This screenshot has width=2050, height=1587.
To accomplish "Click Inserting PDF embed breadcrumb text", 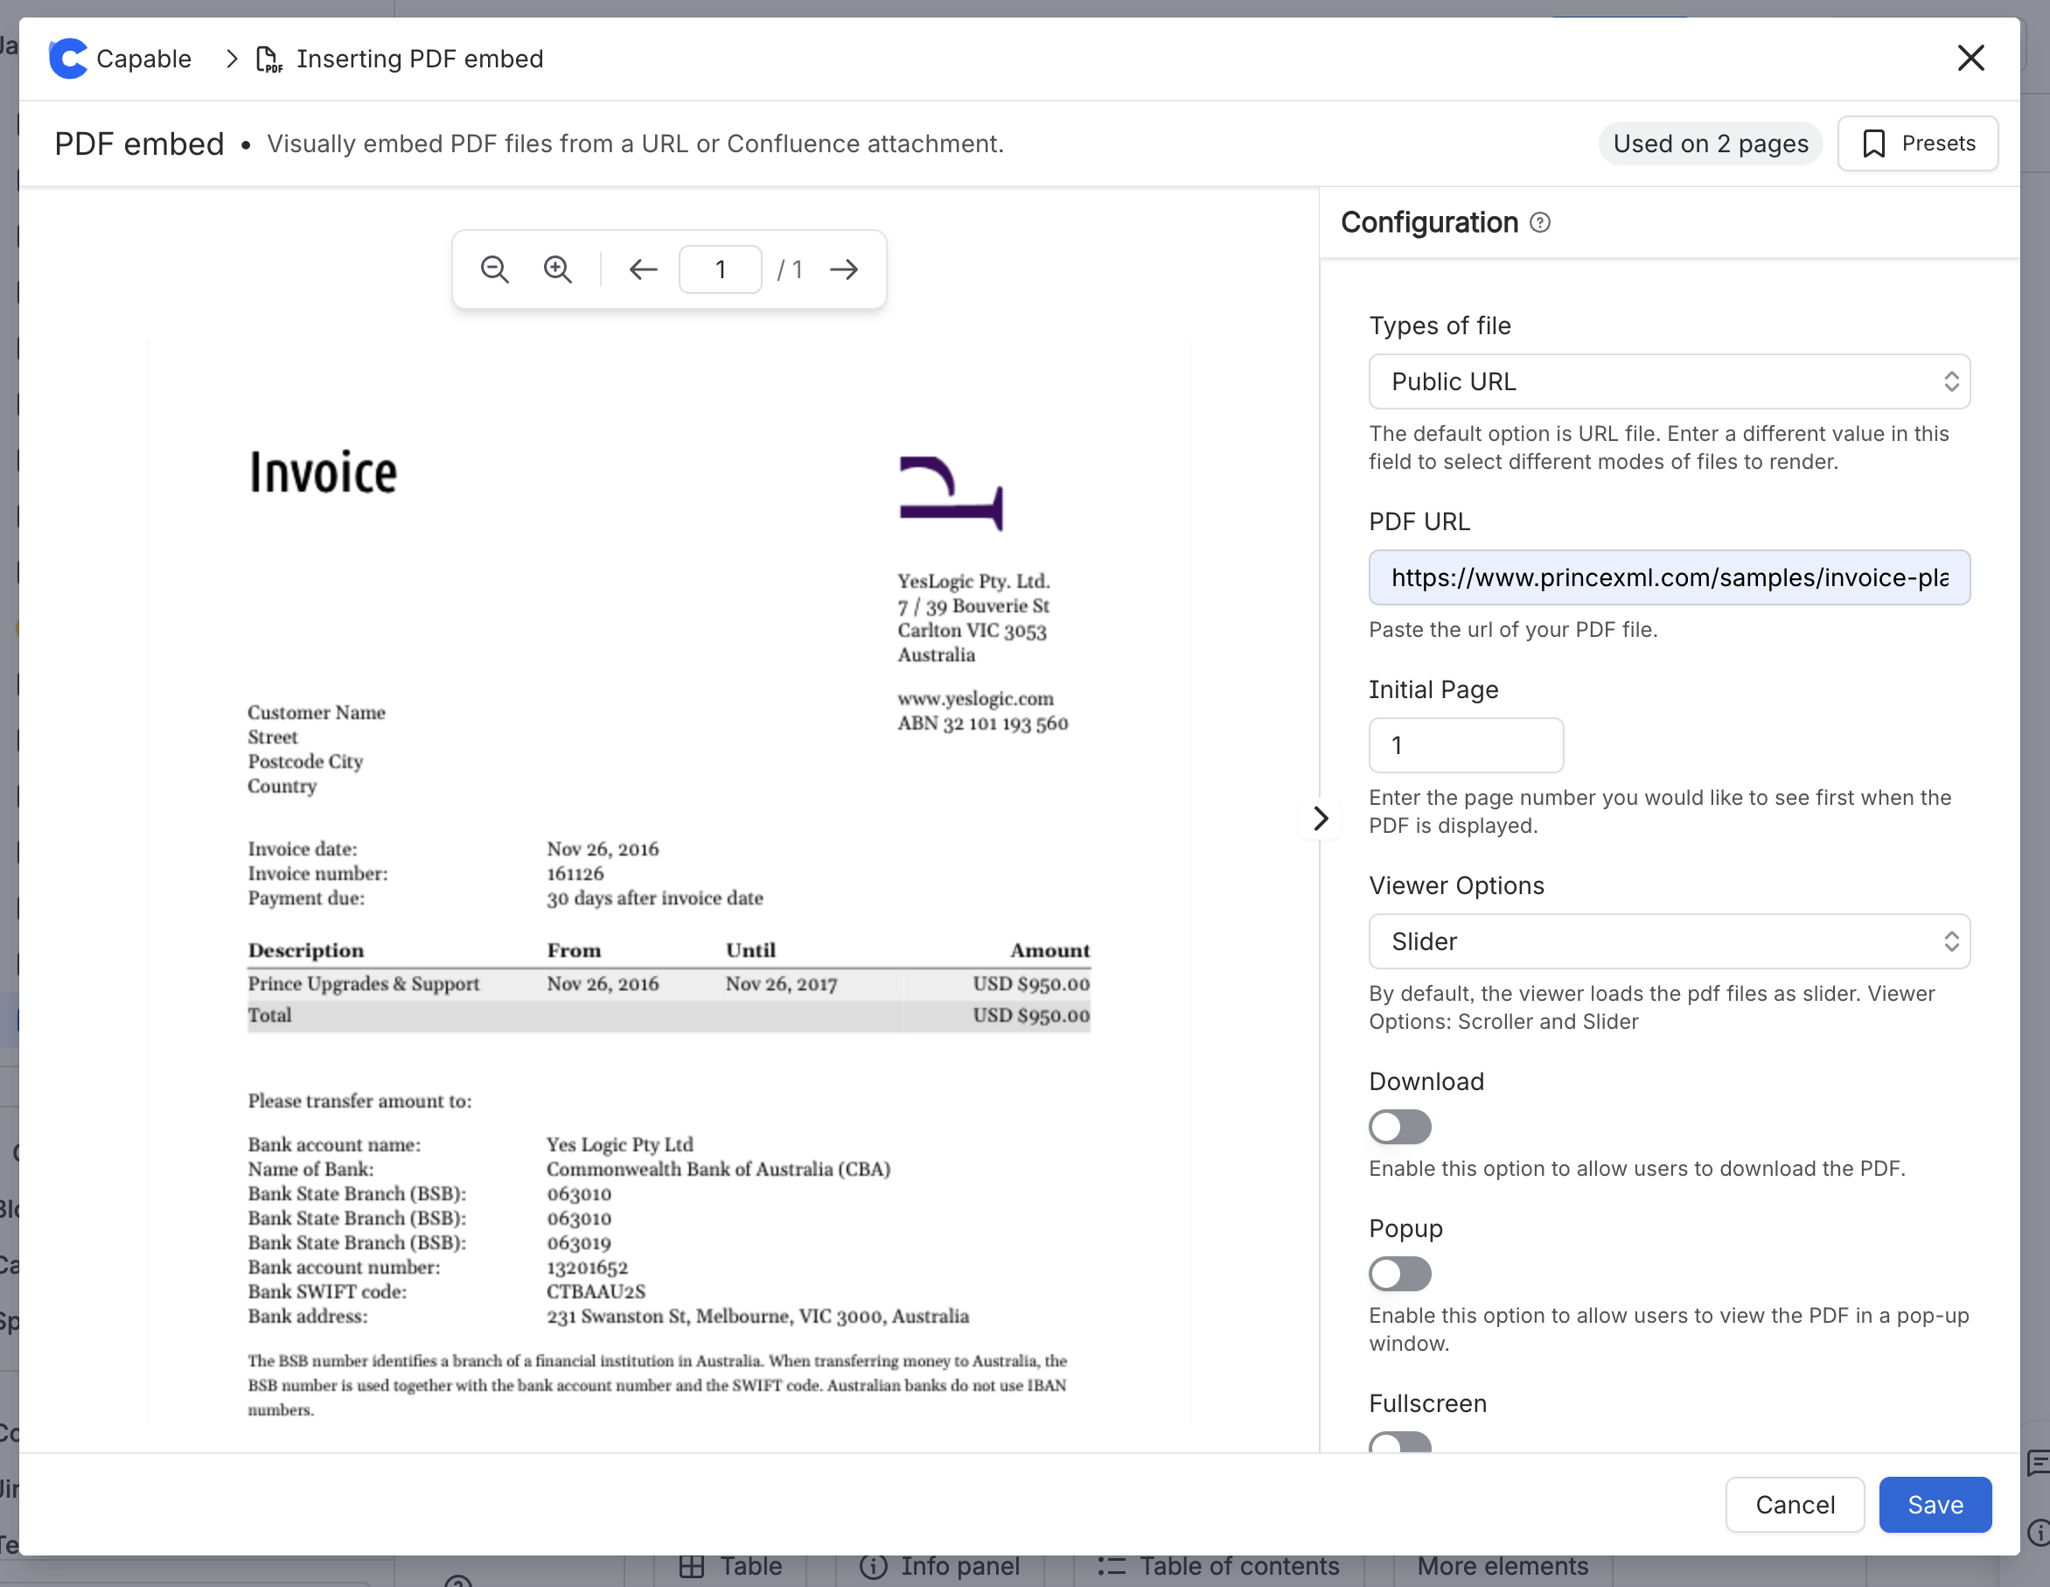I will [x=420, y=59].
